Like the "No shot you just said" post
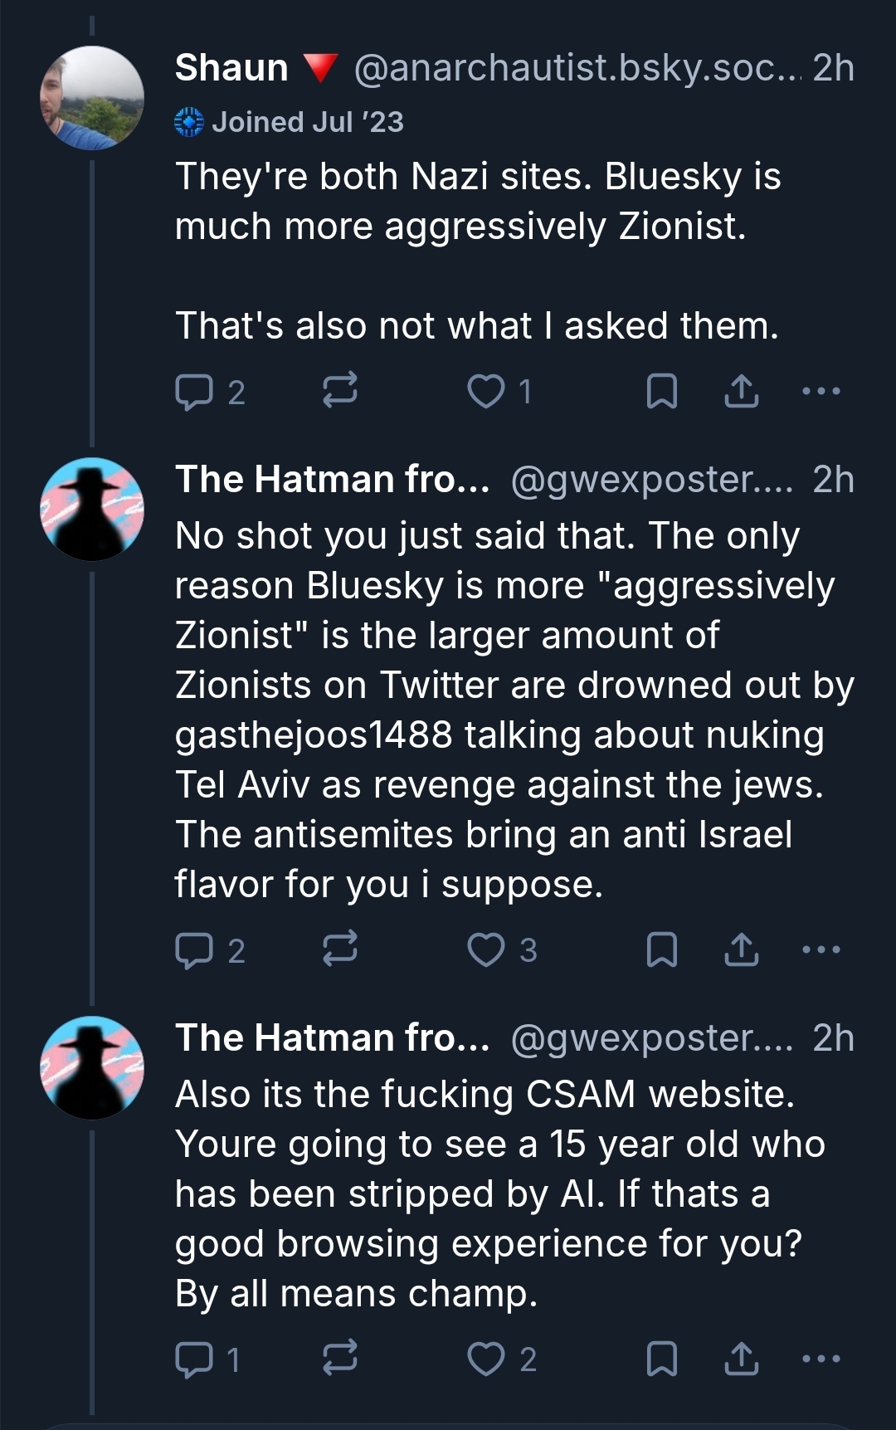896x1430 pixels. coord(486,949)
